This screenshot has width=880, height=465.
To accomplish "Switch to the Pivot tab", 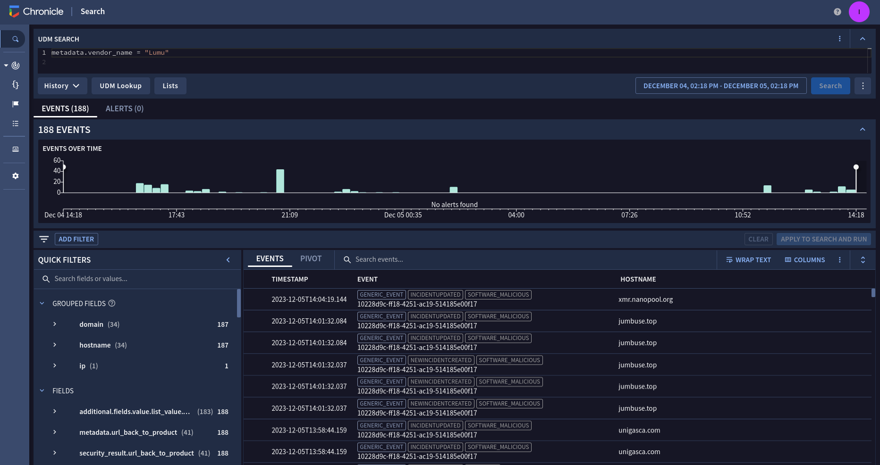I will click(x=311, y=259).
